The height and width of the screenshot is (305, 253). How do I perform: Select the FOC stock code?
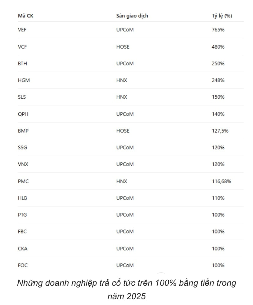(x=23, y=265)
